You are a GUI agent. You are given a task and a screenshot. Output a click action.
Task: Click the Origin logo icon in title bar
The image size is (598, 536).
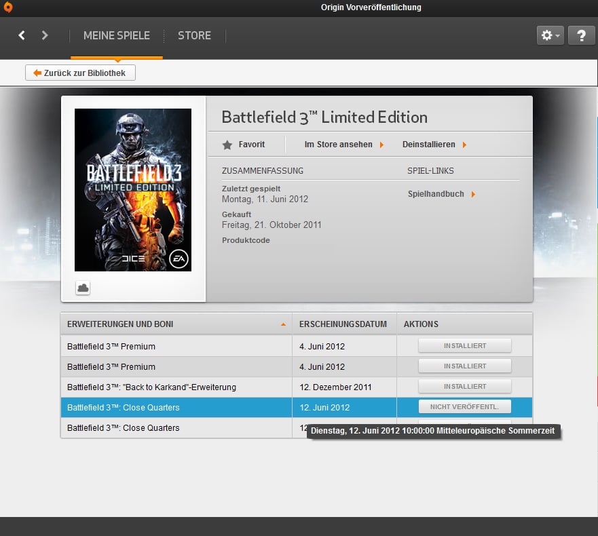point(7,7)
